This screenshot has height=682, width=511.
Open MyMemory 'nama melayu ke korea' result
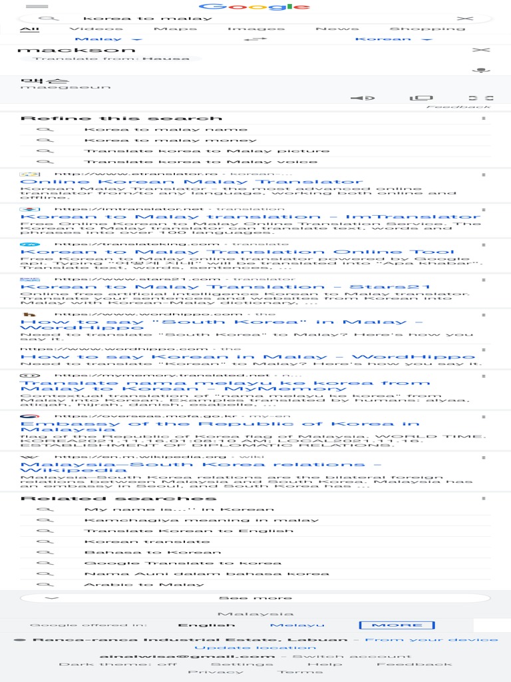[225, 386]
